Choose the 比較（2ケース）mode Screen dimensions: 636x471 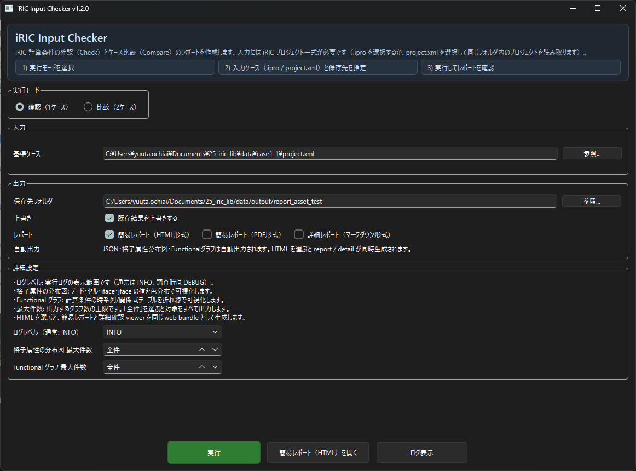coord(88,107)
